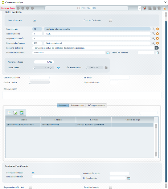This screenshot has width=168, height=189.
Task: Click the colored grid icon above Puestos table
Action: [x=9, y=113]
